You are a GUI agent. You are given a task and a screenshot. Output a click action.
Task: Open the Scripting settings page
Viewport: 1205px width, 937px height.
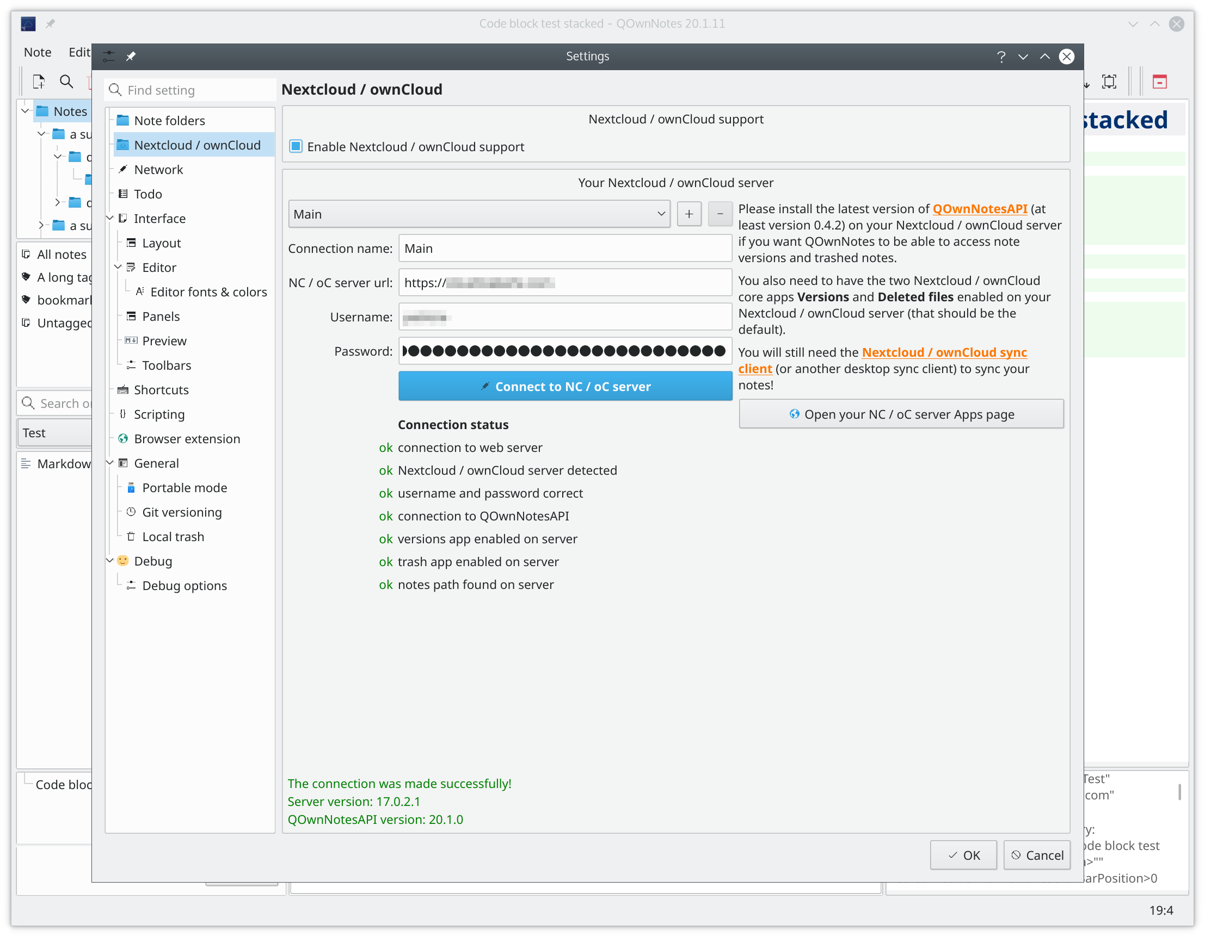159,414
